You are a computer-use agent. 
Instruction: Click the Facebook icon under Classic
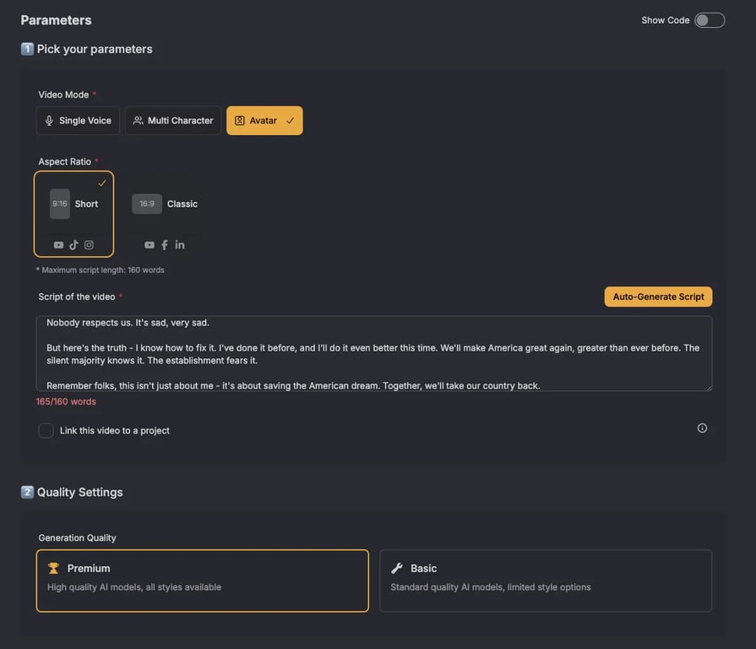165,245
